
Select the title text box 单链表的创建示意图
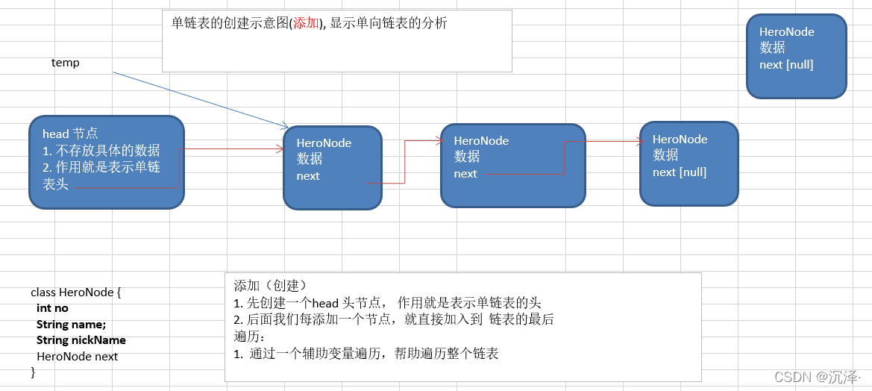point(337,40)
